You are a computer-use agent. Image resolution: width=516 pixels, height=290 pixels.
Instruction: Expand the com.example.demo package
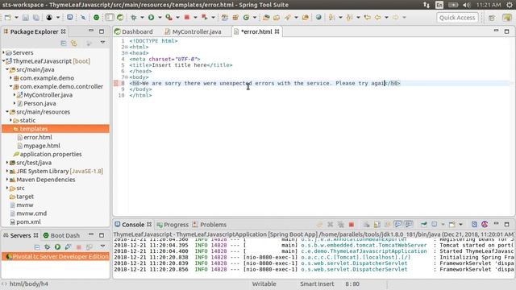(10, 78)
